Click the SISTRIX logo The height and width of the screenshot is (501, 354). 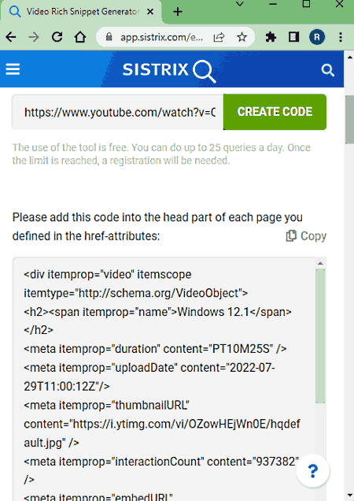[x=169, y=71]
